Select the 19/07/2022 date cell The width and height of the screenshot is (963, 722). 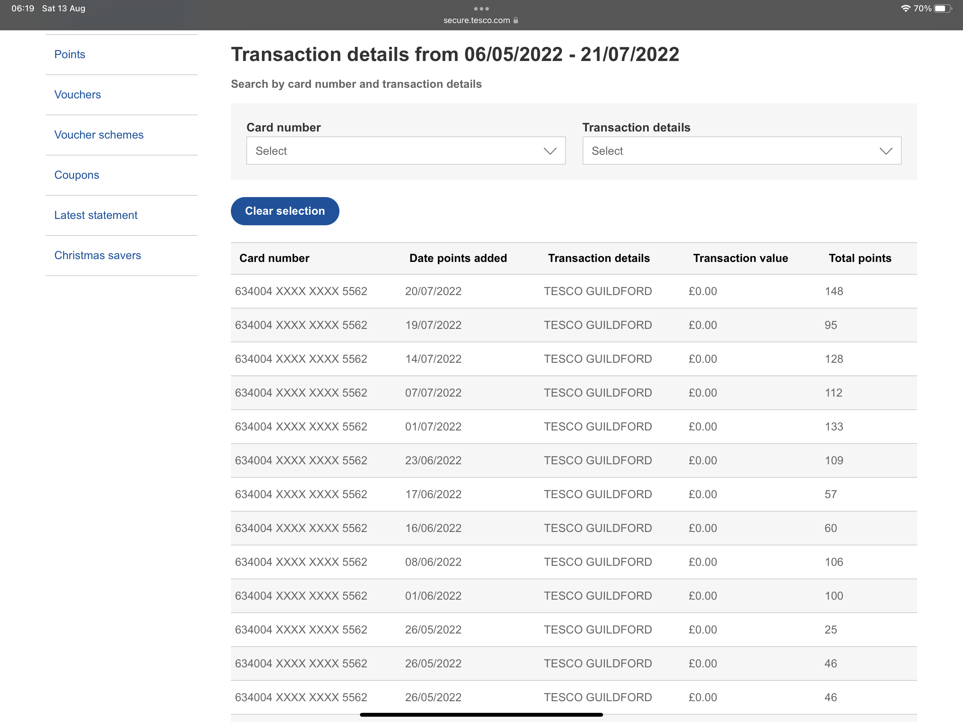tap(433, 325)
